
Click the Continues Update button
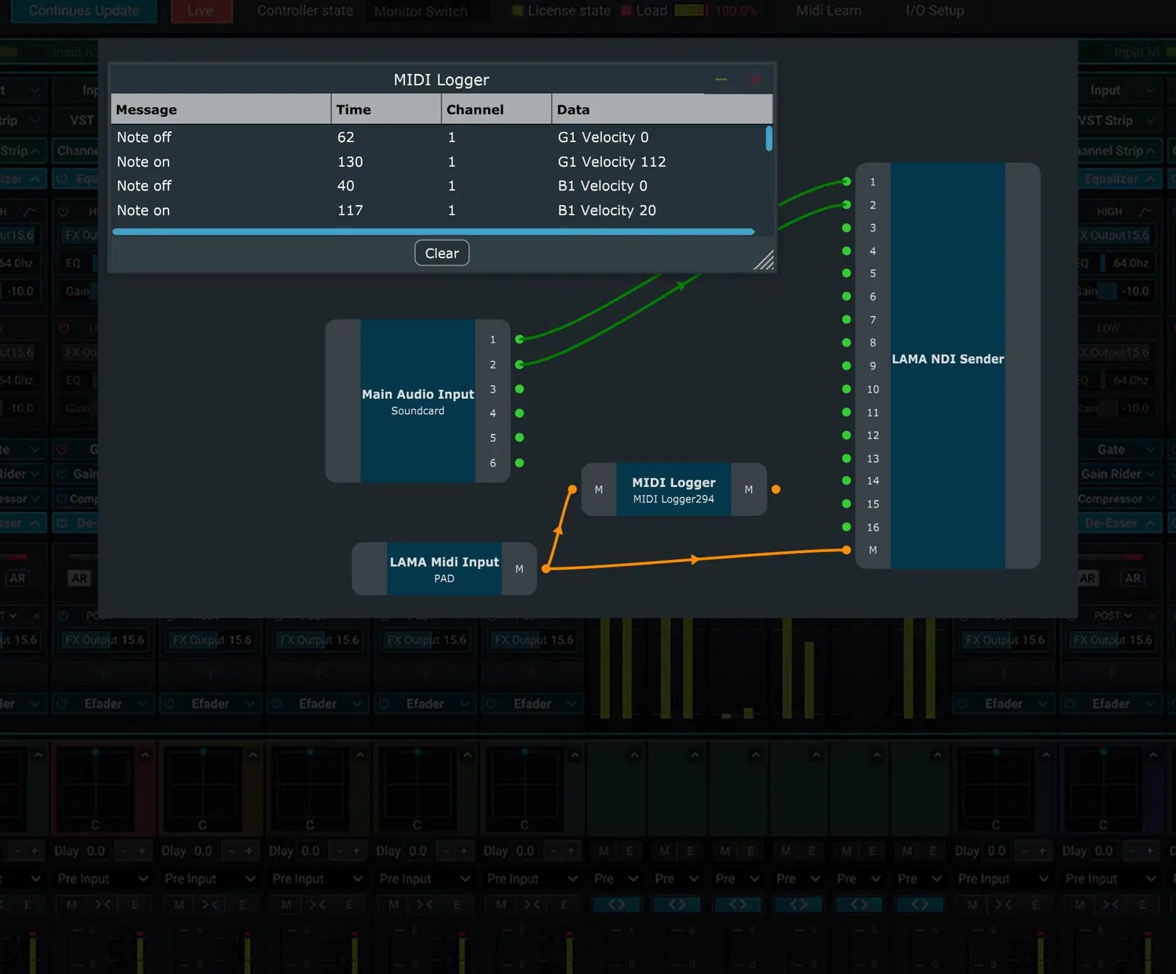click(83, 10)
